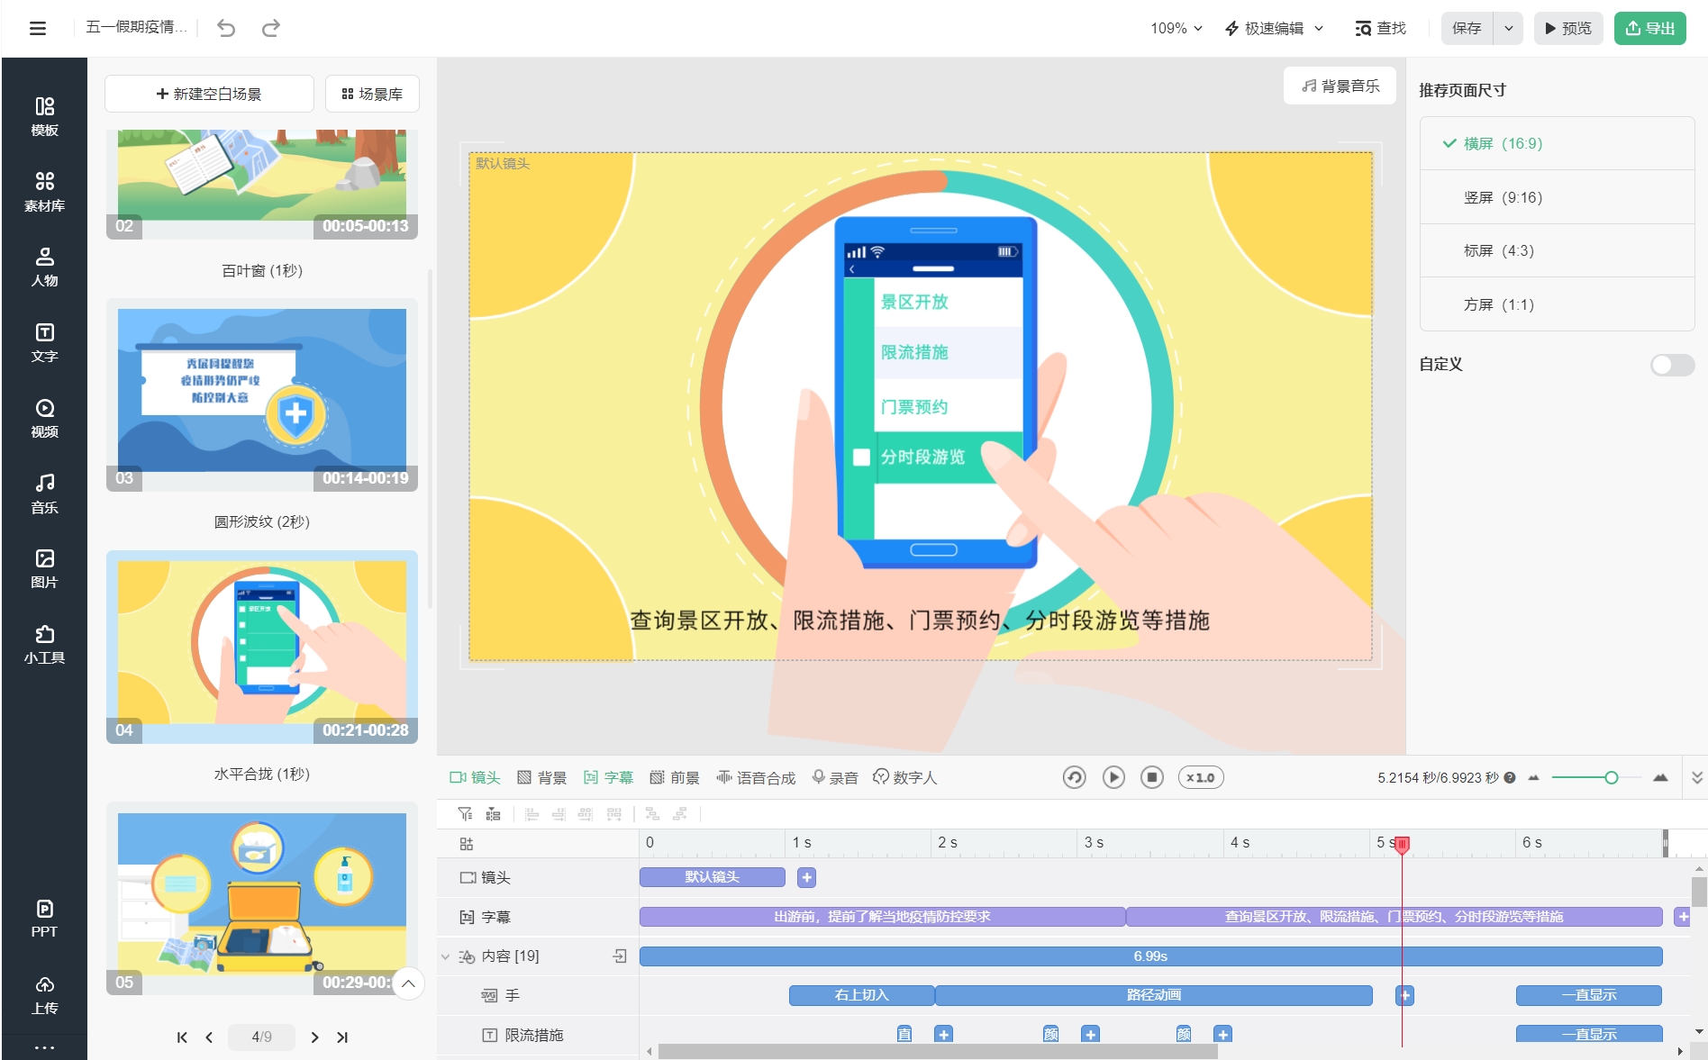Add subtitle with plus at track end
Screen dimensions: 1708x1060
[1682, 917]
